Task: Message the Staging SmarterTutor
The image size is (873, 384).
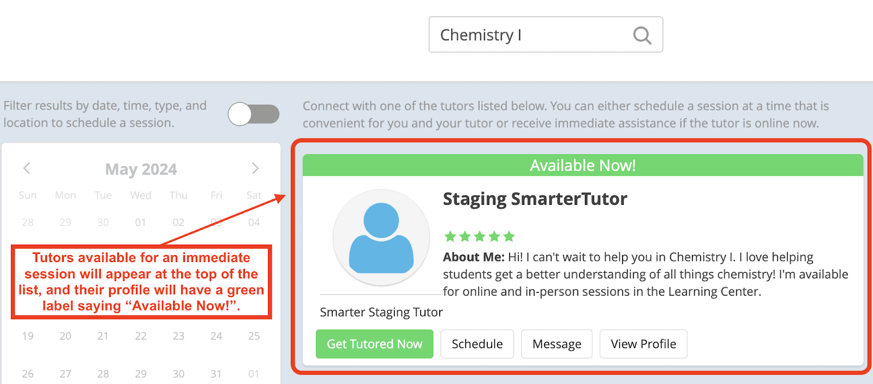Action: [557, 344]
